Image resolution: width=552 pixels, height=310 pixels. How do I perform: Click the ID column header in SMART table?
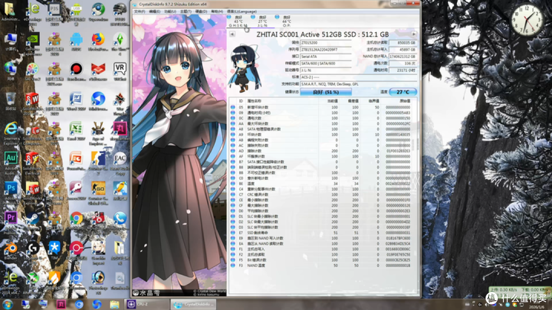tap(241, 101)
